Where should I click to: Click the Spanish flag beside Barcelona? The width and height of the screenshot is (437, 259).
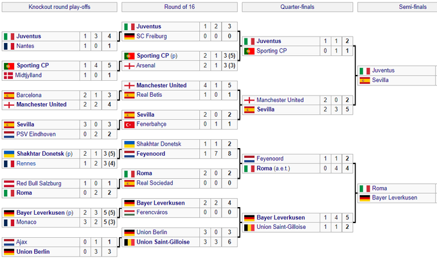coord(8,95)
